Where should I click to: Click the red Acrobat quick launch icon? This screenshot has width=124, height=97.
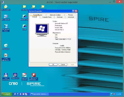point(23,94)
